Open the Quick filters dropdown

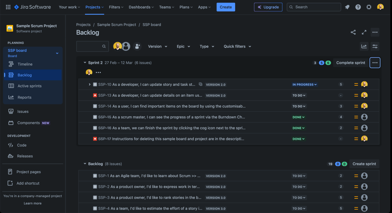pos(237,46)
